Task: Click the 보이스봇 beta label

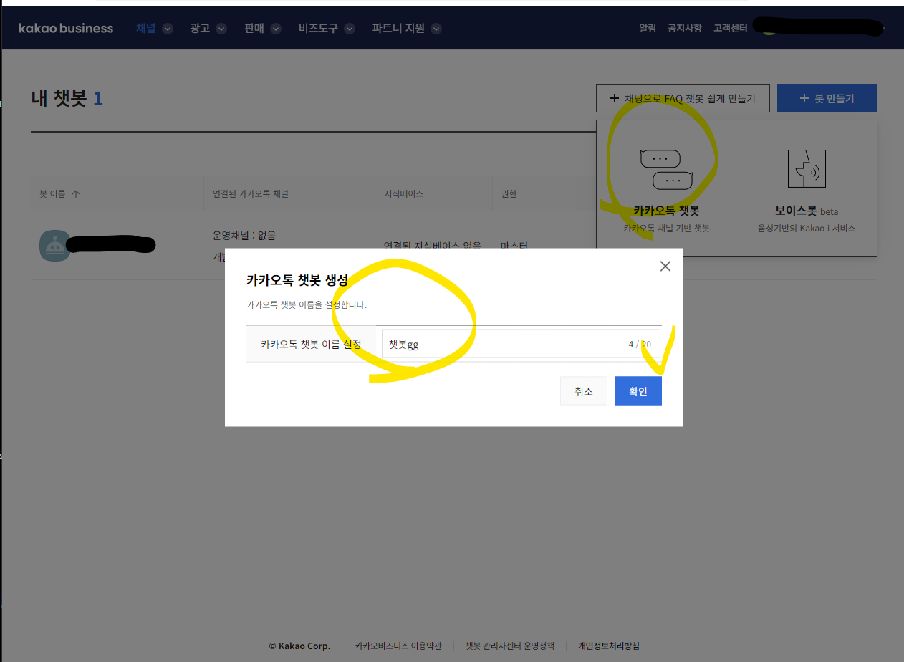Action: tap(807, 211)
